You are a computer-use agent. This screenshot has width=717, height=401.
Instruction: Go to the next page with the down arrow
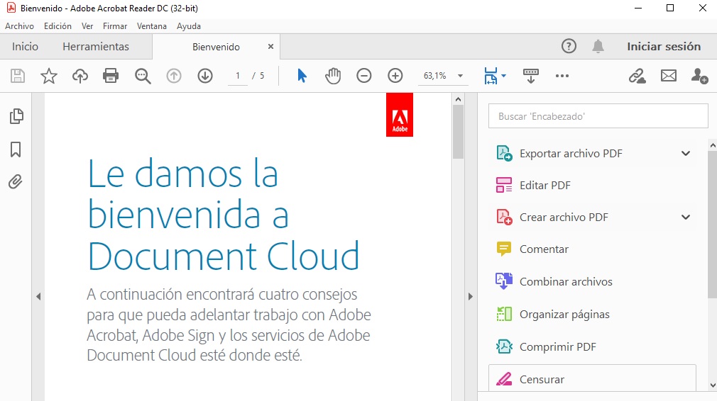(205, 76)
